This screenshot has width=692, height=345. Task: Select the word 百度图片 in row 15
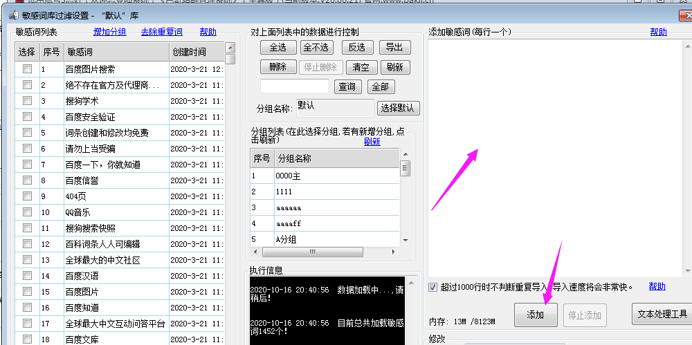(82, 292)
